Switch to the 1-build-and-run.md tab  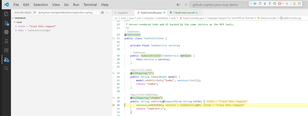(184, 13)
